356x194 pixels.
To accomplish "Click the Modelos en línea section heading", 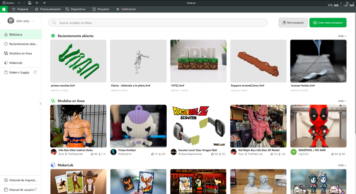I will (71, 101).
